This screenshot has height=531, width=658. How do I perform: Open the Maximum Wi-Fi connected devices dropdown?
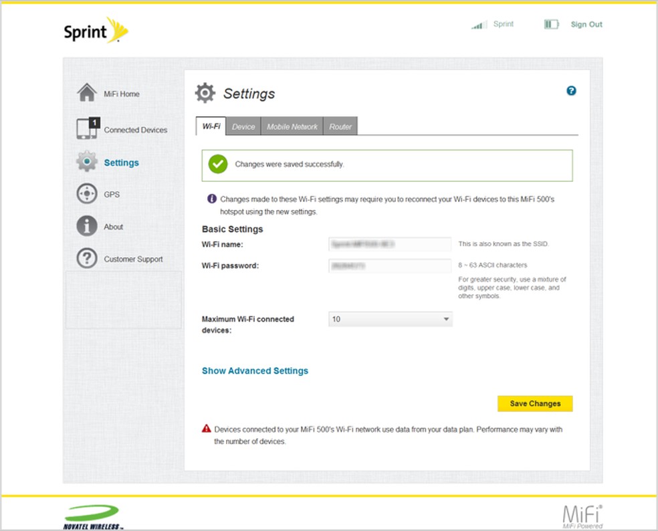[391, 319]
